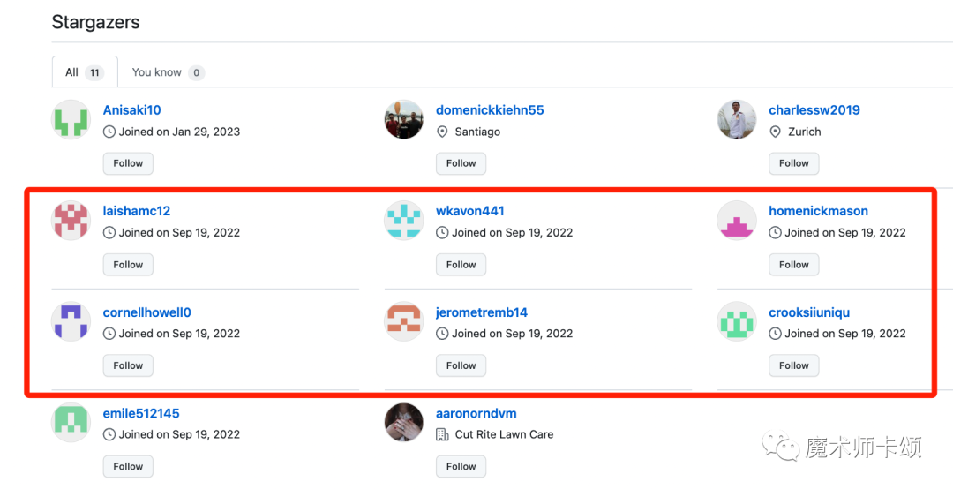Switch to the You know tab

pos(168,72)
